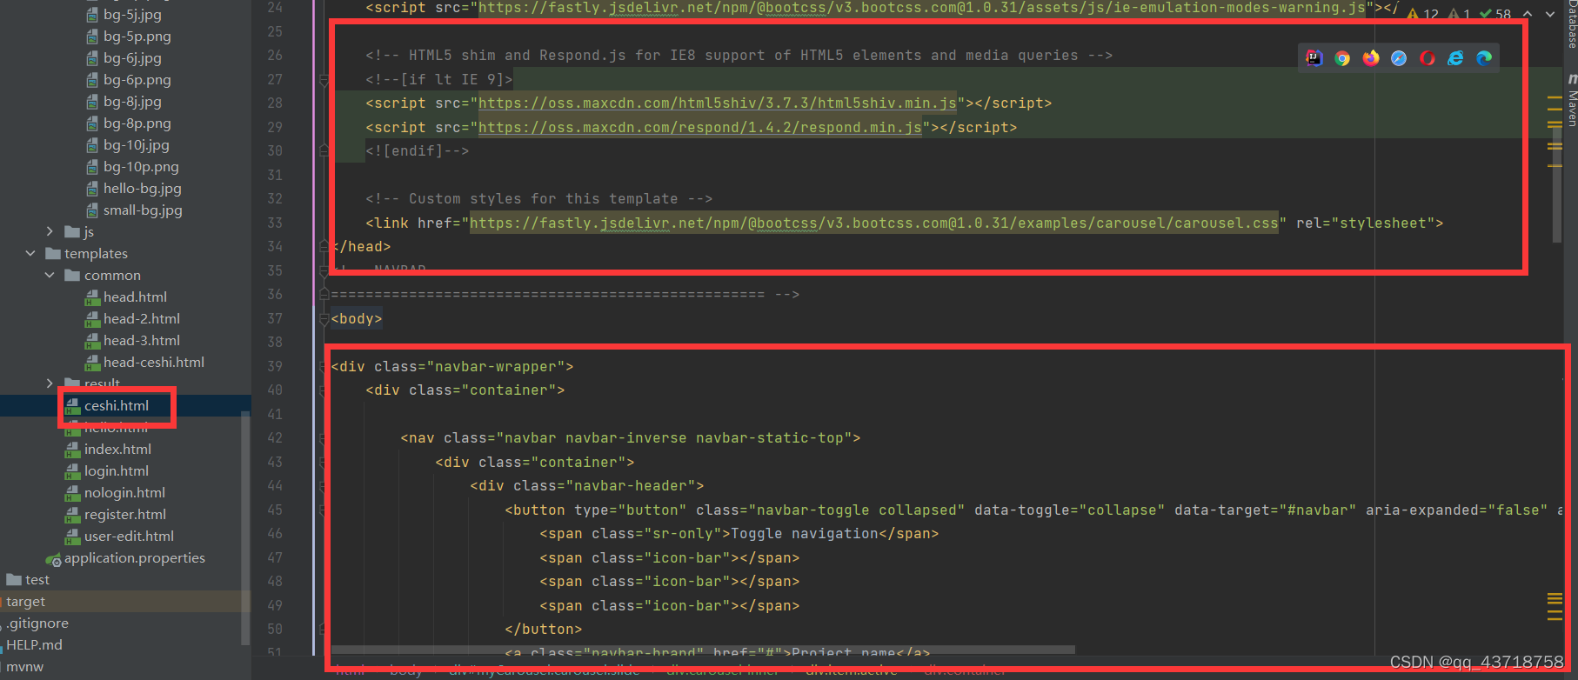
Task: Fold the body tag at line 37
Action: pyautogui.click(x=324, y=319)
